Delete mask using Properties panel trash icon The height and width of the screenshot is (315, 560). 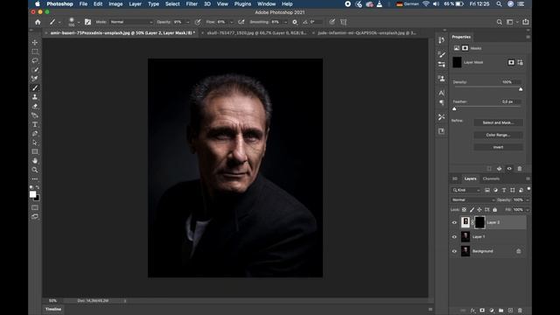[520, 169]
